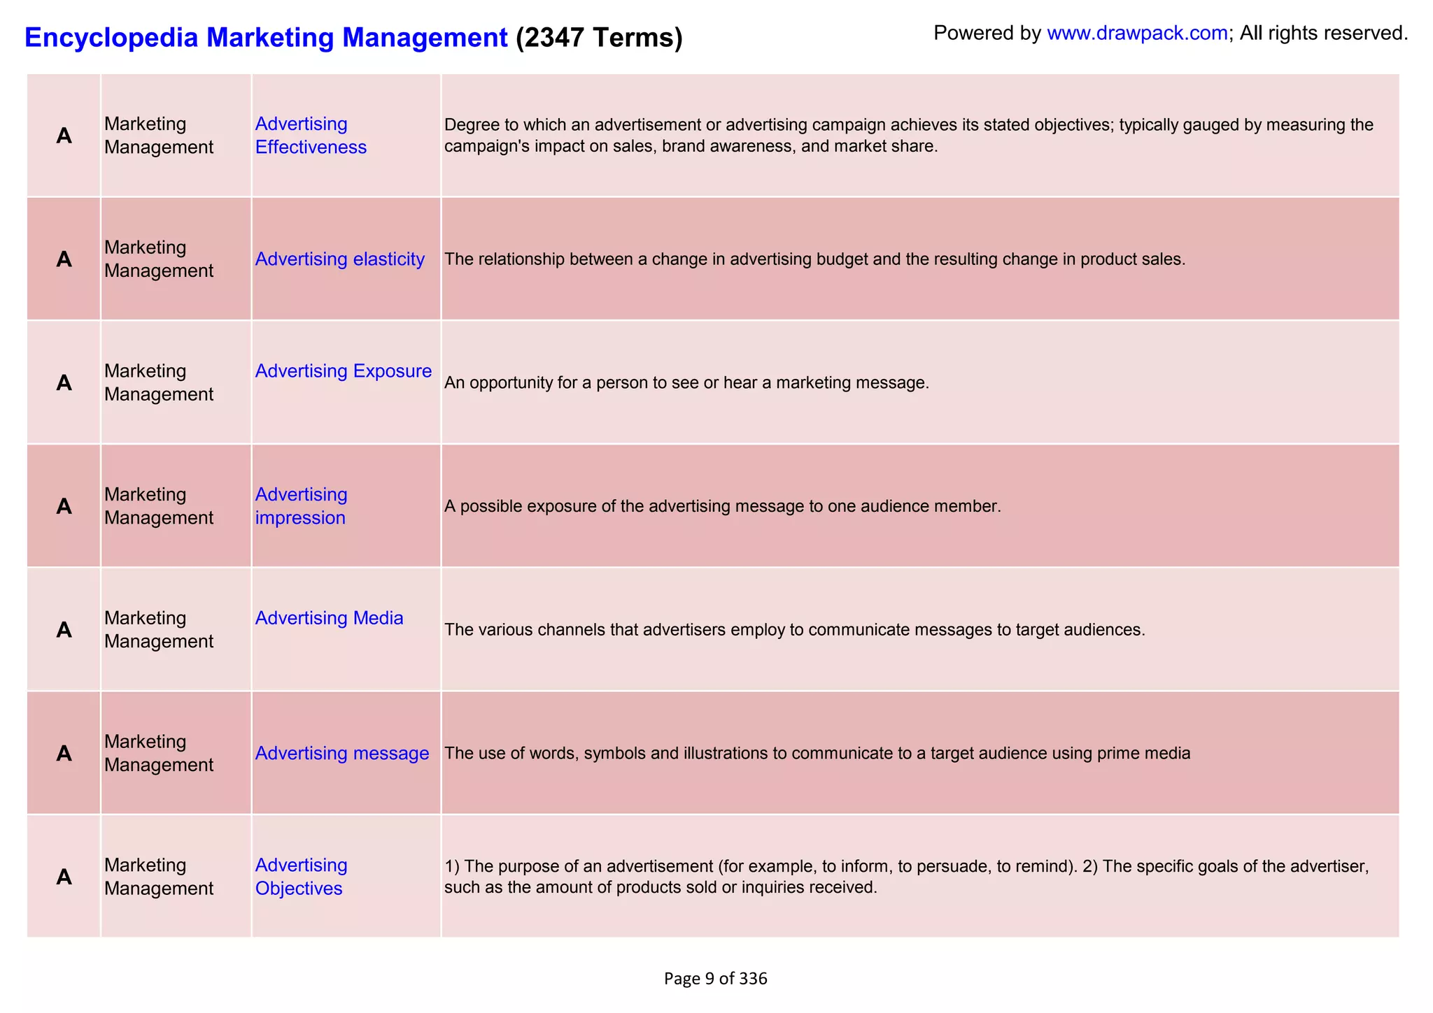Click the definition 'The relationship between a change'

pos(814,259)
